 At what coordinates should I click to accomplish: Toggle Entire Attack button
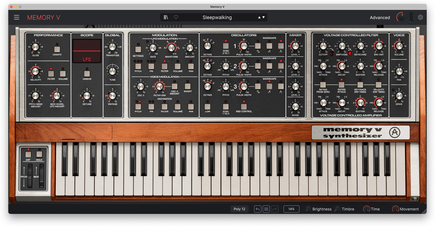pos(342,84)
